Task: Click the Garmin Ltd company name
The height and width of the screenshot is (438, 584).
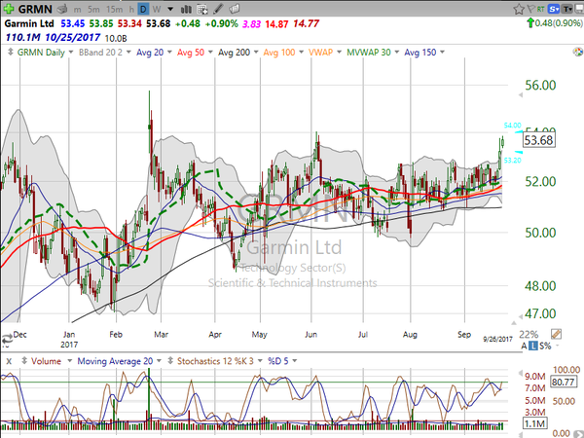Action: (29, 23)
